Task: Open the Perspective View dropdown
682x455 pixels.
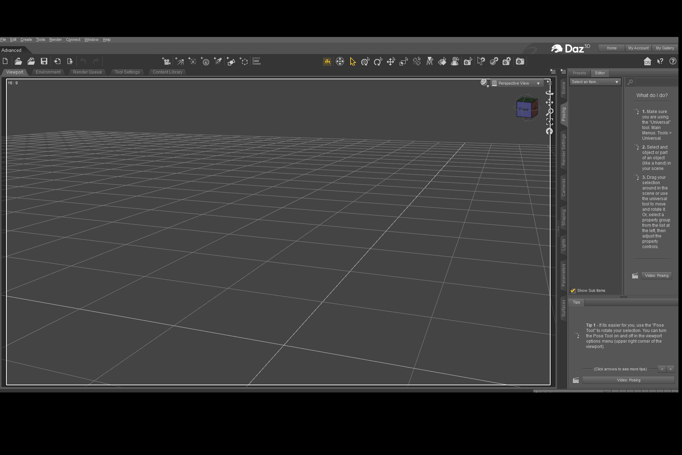Action: (x=517, y=83)
